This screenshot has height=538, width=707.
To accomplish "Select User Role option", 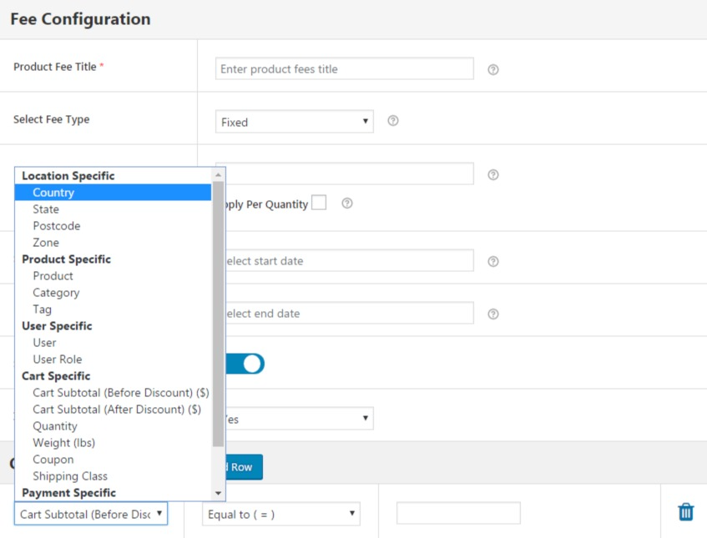I will pyautogui.click(x=113, y=360).
